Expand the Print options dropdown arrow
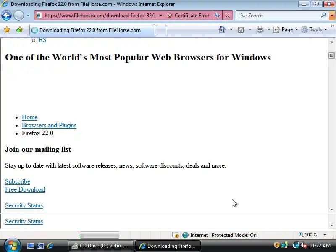336x252 pixels. pos(269,29)
